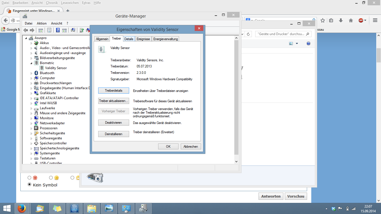Click the Vorschau button on the web page

[x=296, y=196]
